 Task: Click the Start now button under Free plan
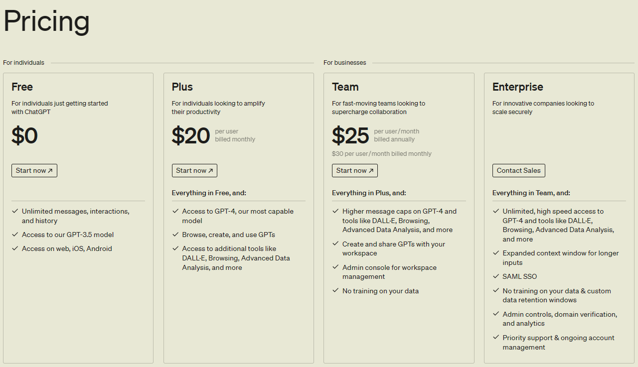pyautogui.click(x=34, y=170)
